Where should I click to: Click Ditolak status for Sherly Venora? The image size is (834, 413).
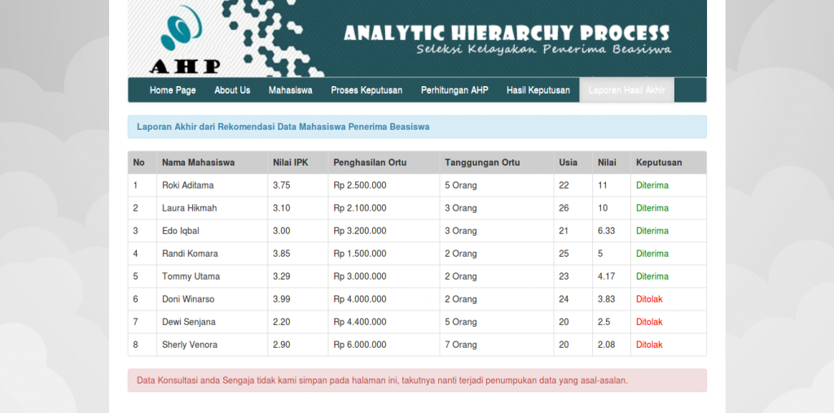pyautogui.click(x=649, y=345)
